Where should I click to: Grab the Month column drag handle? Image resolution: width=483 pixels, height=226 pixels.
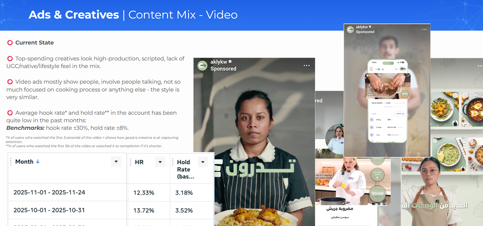(11, 162)
